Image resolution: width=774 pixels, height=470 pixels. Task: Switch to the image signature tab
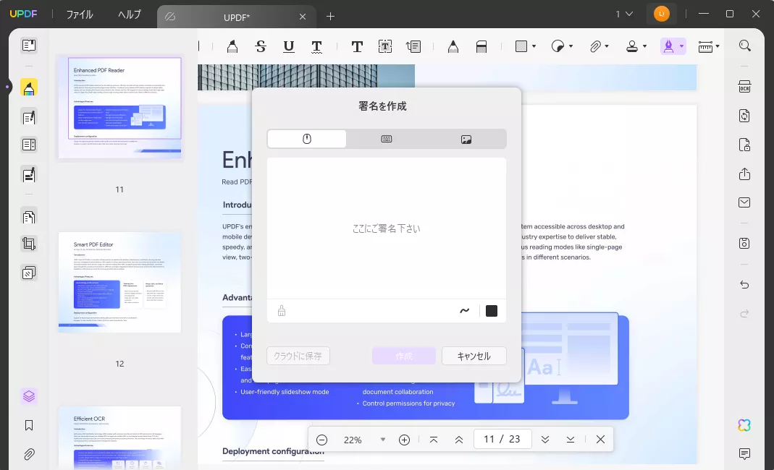point(466,139)
